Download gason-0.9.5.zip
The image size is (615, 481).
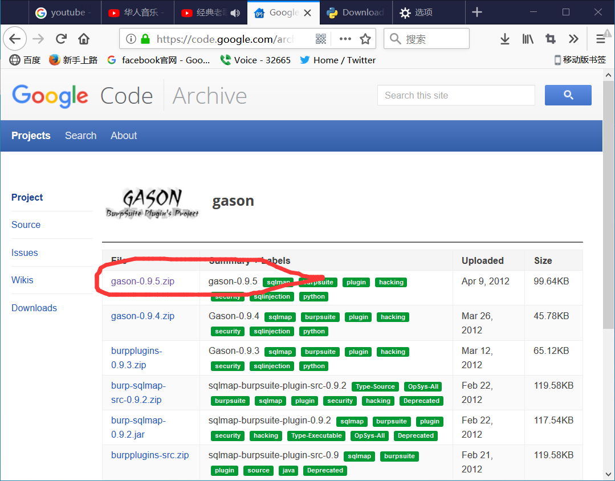(x=142, y=282)
